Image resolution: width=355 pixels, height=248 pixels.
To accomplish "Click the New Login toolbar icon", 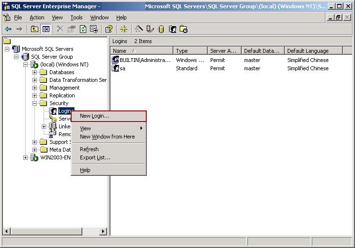I will coord(172,29).
